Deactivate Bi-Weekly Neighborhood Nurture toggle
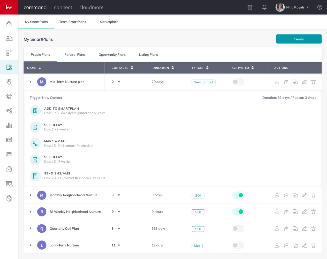Viewport: 327px width, 259px height. point(238,212)
